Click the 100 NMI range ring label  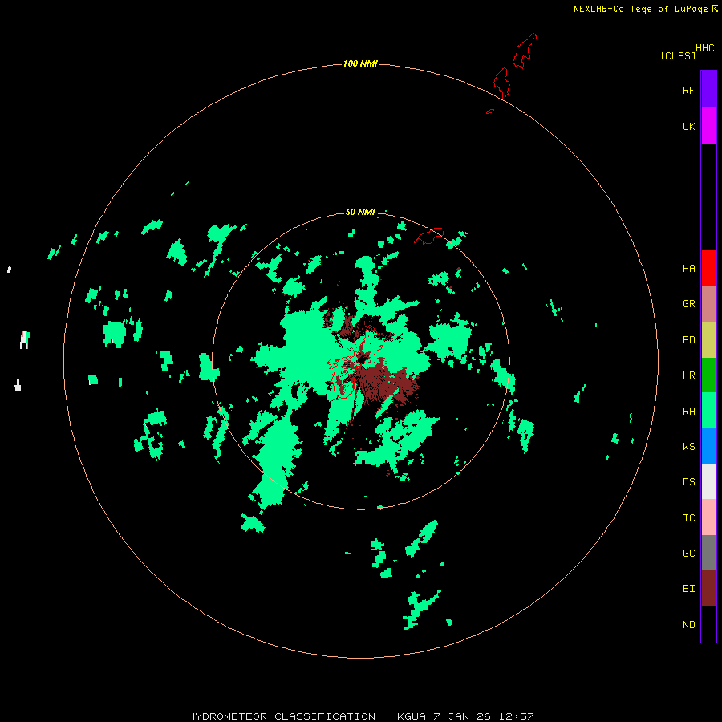coord(360,63)
